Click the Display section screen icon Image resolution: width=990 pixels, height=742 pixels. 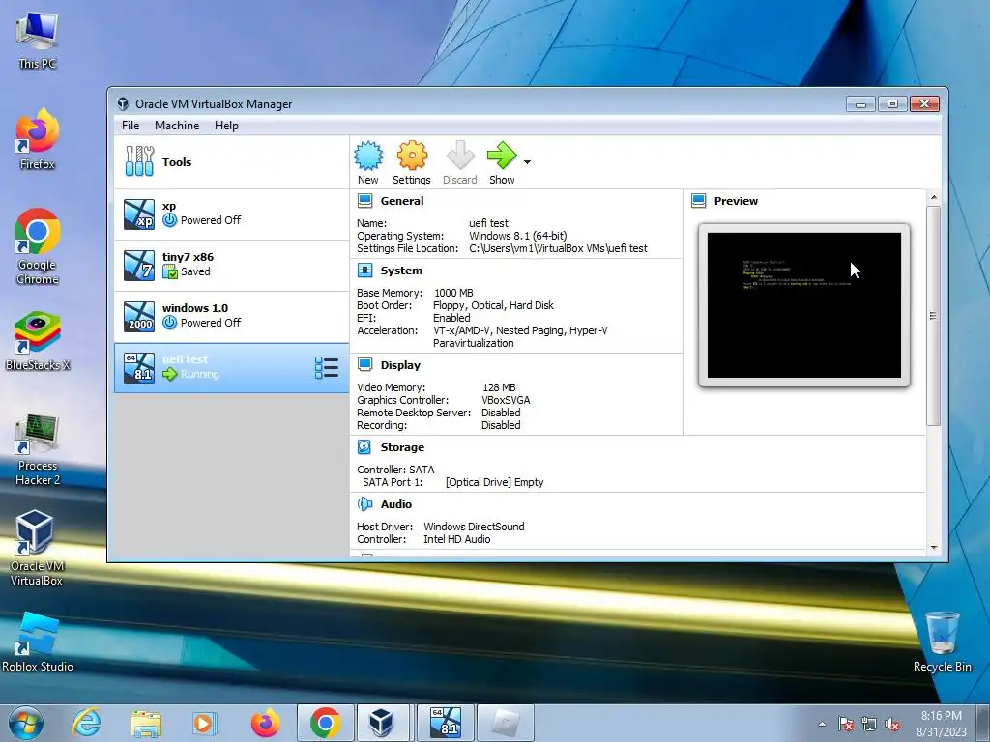[x=364, y=364]
